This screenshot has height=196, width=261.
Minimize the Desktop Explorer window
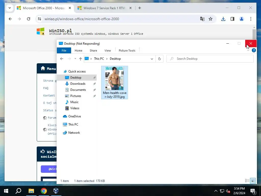coord(228,43)
